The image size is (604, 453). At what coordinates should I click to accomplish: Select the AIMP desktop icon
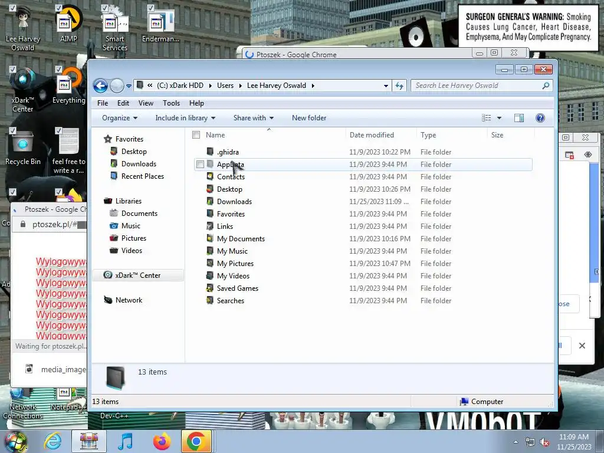(x=68, y=24)
